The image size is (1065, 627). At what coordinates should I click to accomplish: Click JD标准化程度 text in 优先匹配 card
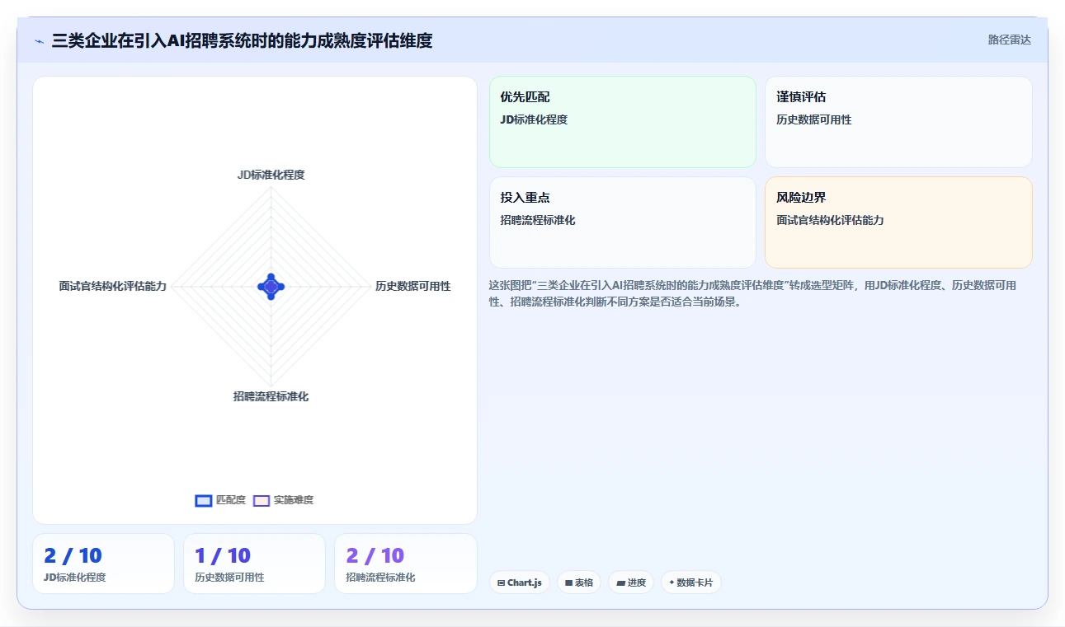534,119
